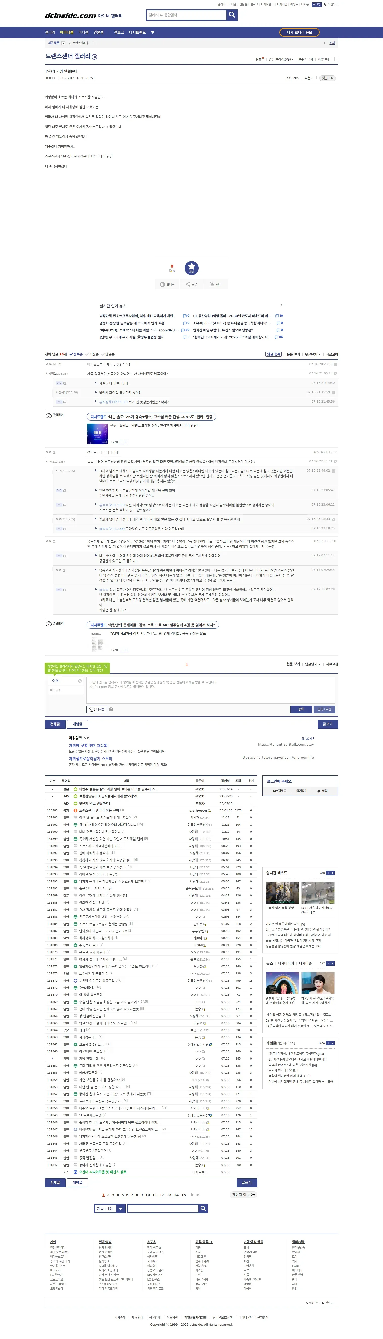383x1339 pixels.
Task: Expand the 페이지 이동 control
Action: 243,1194
